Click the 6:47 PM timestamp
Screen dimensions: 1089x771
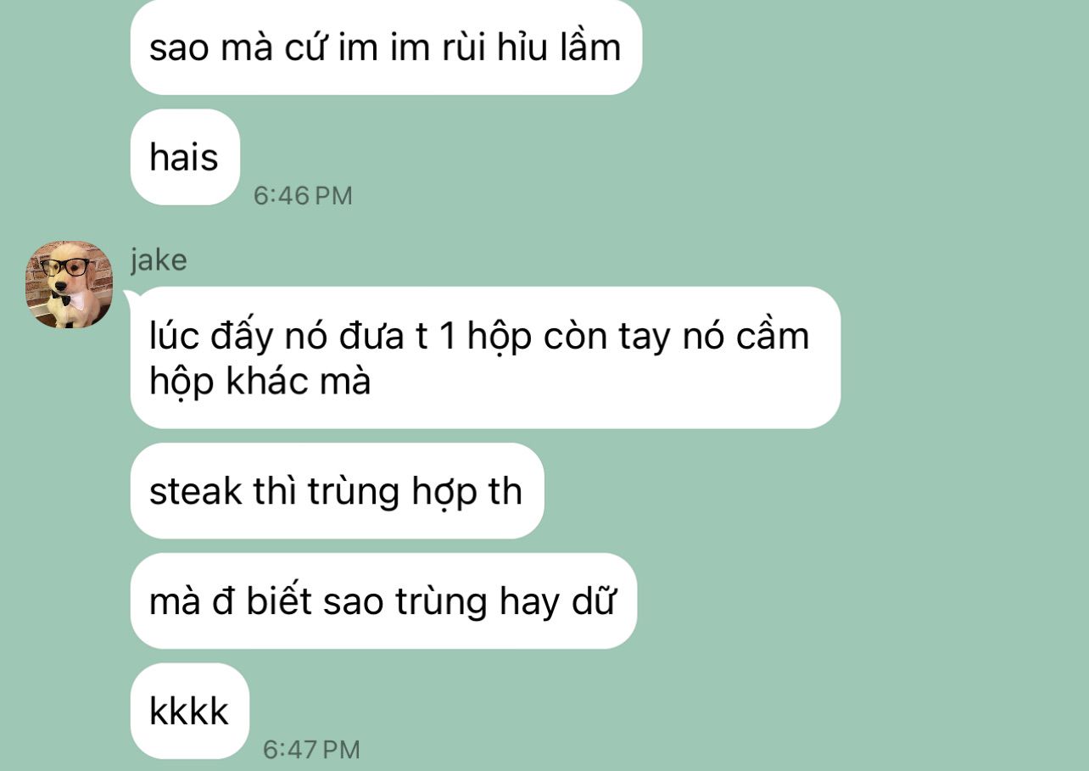[x=311, y=750]
